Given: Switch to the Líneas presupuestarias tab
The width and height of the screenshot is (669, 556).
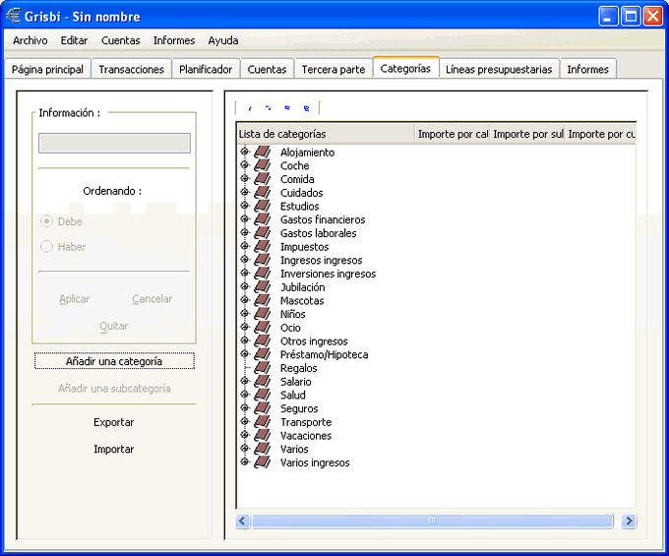Looking at the screenshot, I should tap(499, 69).
